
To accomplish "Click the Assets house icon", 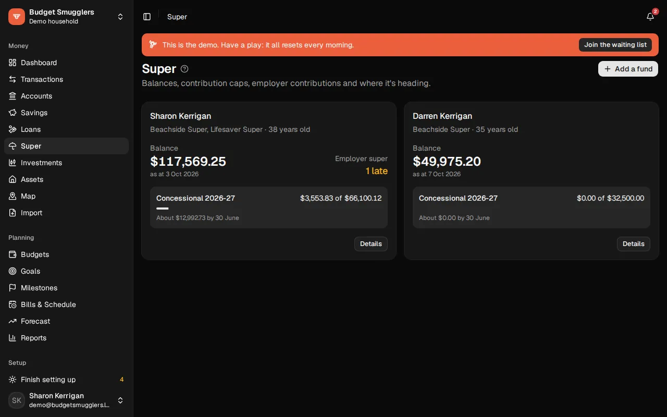I will [13, 179].
